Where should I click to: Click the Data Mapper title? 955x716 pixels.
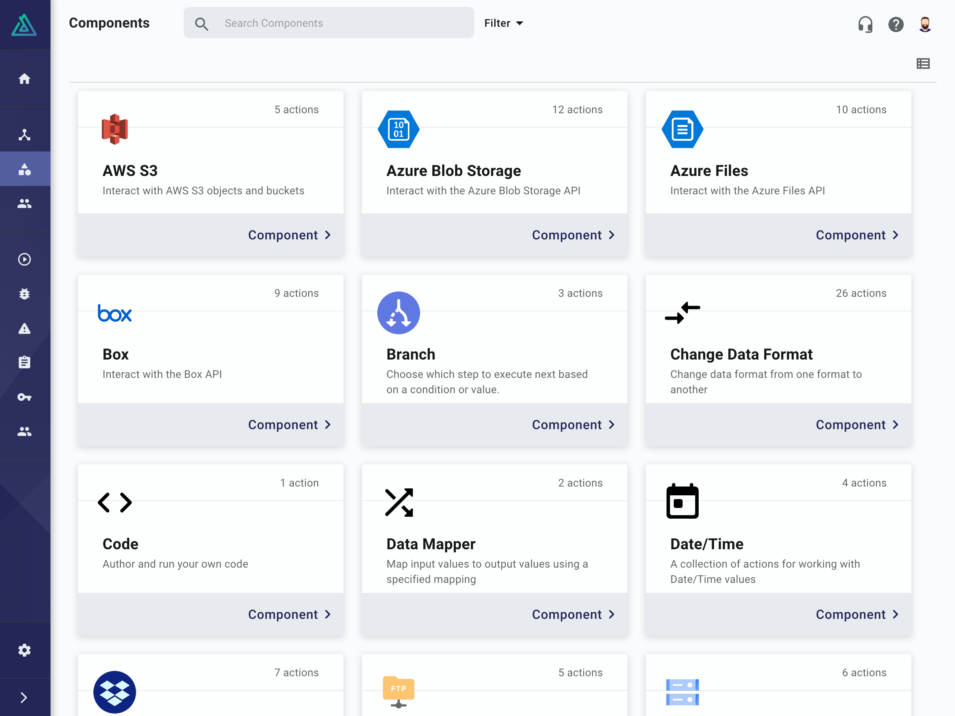431,545
